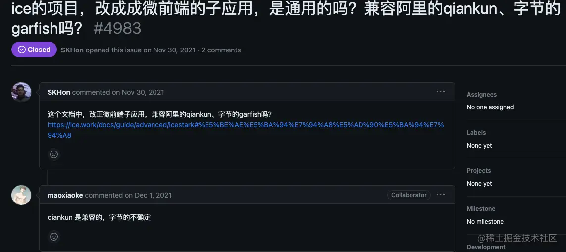
Task: Add emoji reaction to SKHon's comment
Action: coord(54,154)
